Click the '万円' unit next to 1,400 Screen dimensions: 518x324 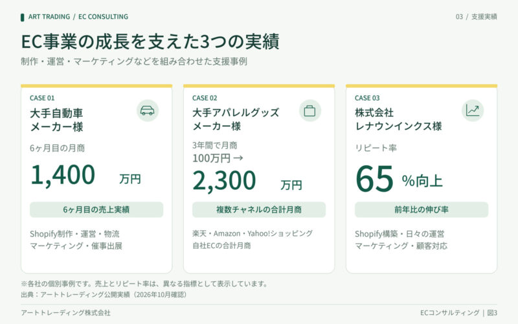pos(130,179)
